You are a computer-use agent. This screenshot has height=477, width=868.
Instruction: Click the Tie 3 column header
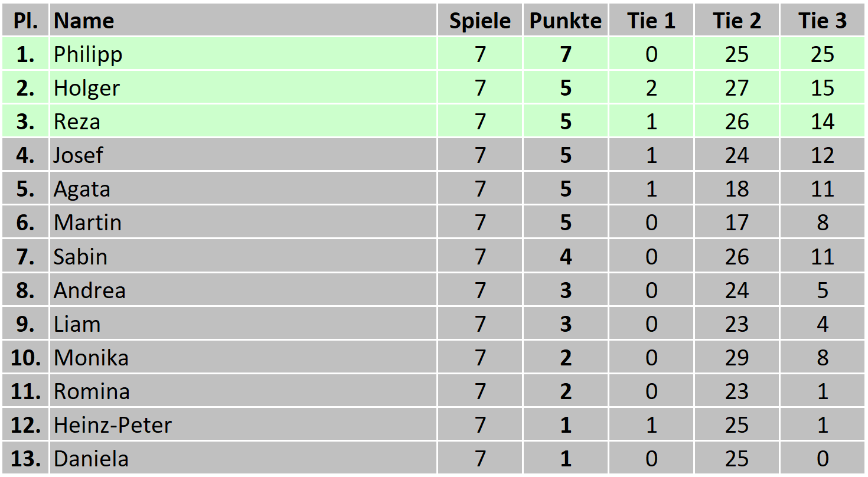(x=823, y=21)
